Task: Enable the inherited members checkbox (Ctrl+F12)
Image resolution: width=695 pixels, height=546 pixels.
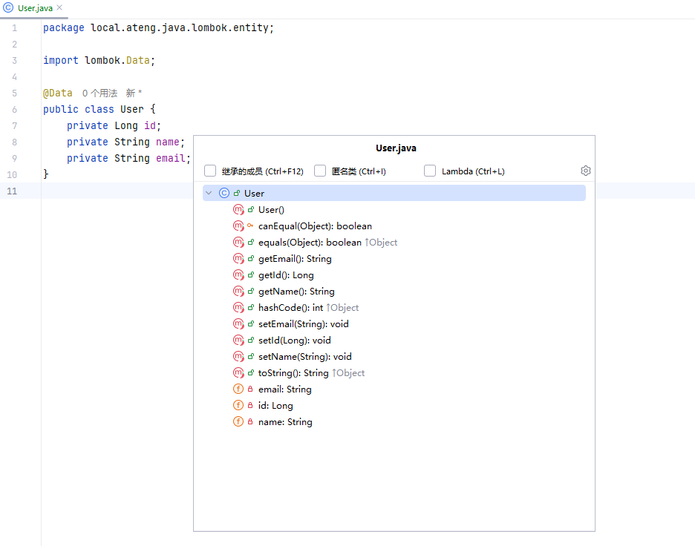Action: click(210, 171)
